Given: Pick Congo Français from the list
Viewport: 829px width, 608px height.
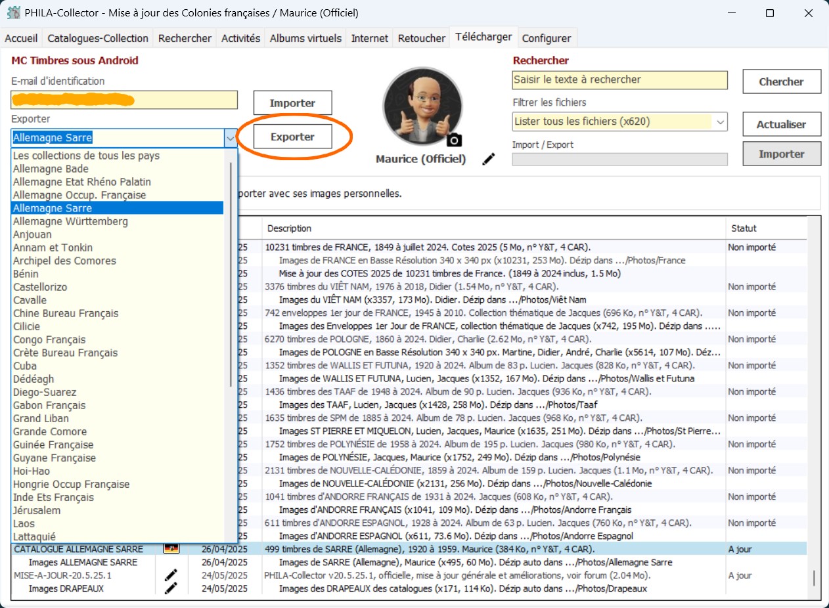Looking at the screenshot, I should click(118, 339).
